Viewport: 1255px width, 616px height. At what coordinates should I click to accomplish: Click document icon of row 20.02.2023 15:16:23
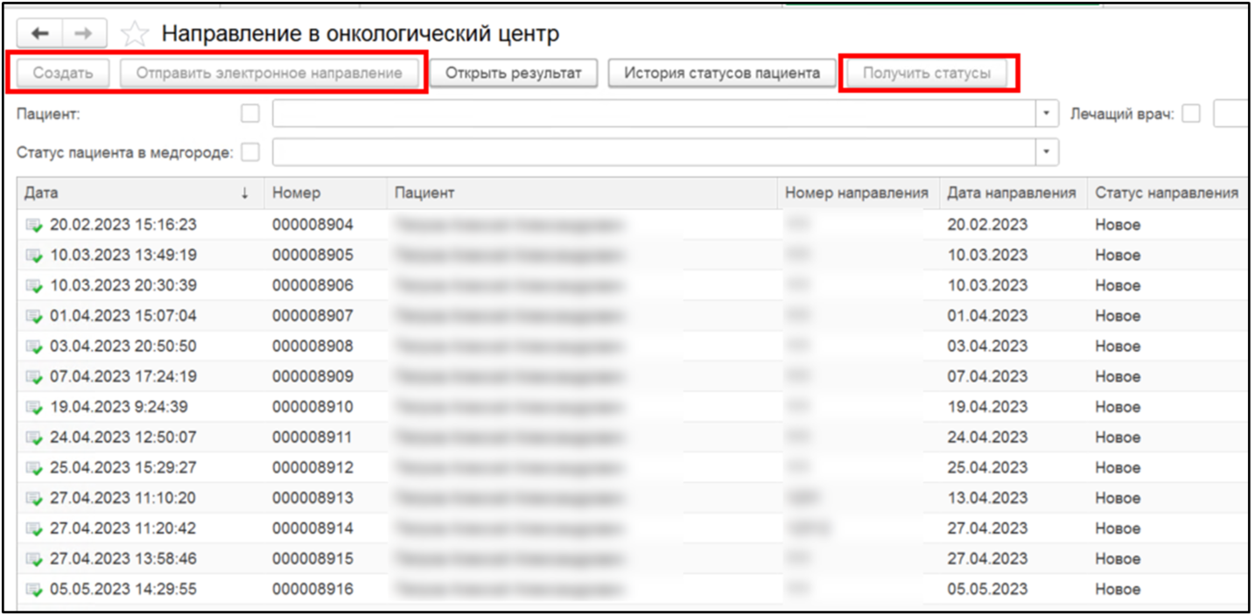tap(34, 226)
